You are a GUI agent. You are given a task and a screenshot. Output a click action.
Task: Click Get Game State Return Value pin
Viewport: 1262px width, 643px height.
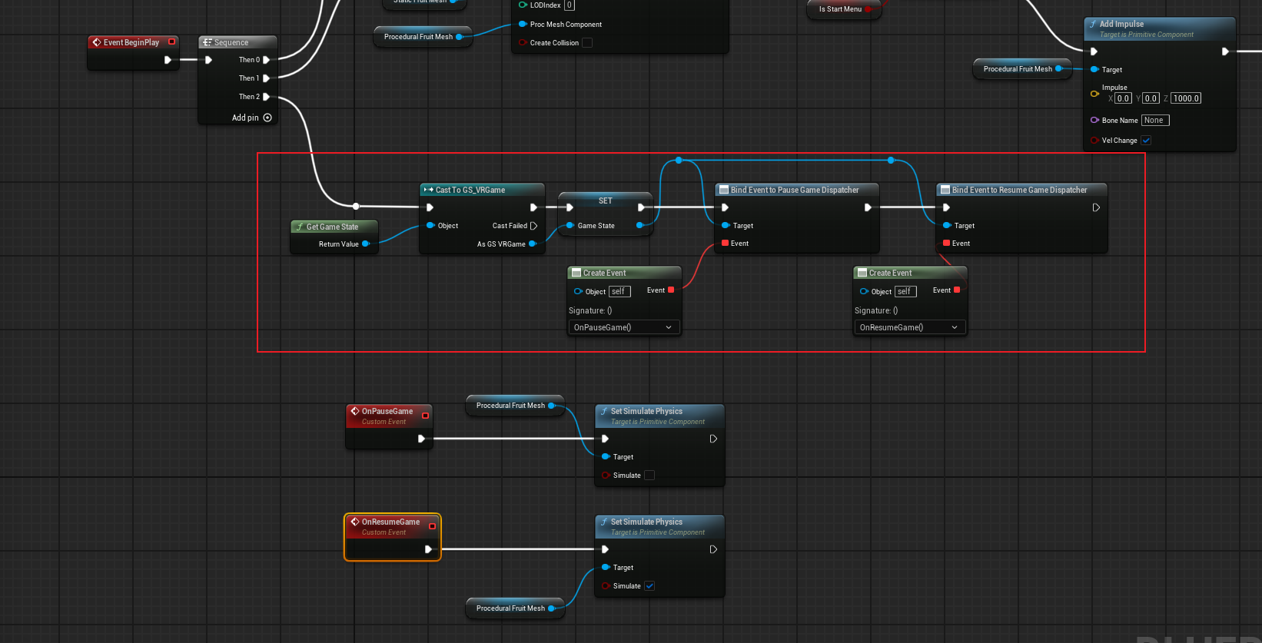(x=366, y=244)
